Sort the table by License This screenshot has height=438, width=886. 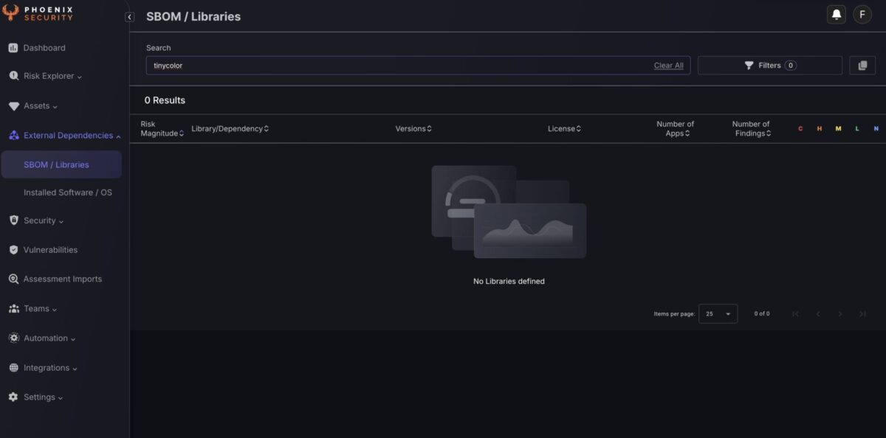[x=564, y=129]
